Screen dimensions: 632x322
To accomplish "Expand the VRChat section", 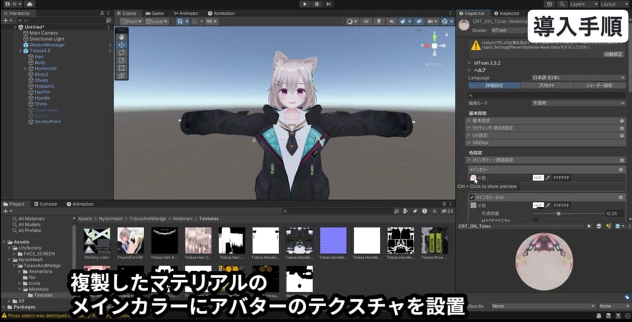I will coord(546,143).
